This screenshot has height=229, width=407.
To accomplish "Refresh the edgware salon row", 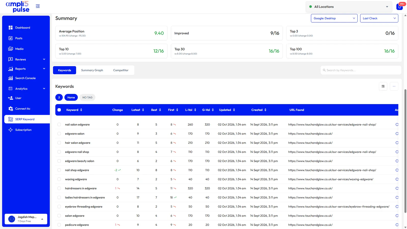I will [x=397, y=134].
